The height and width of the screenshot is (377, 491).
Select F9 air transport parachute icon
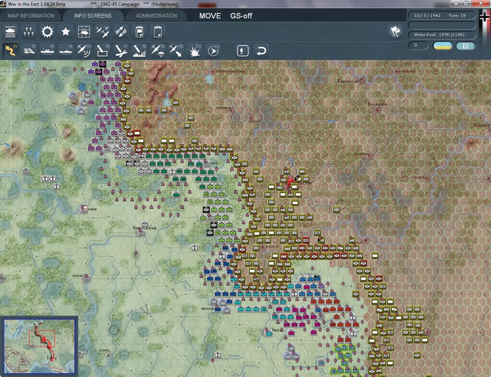[158, 51]
